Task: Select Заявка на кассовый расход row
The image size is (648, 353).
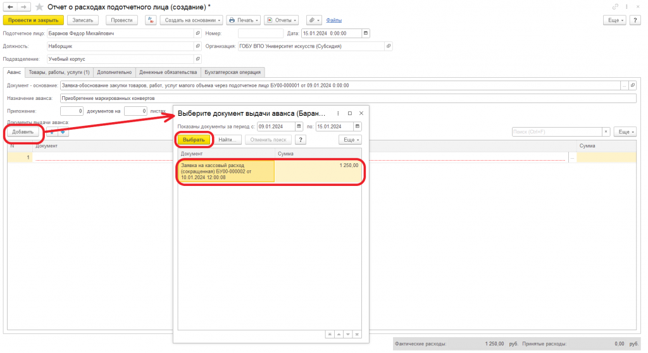Action: point(270,171)
